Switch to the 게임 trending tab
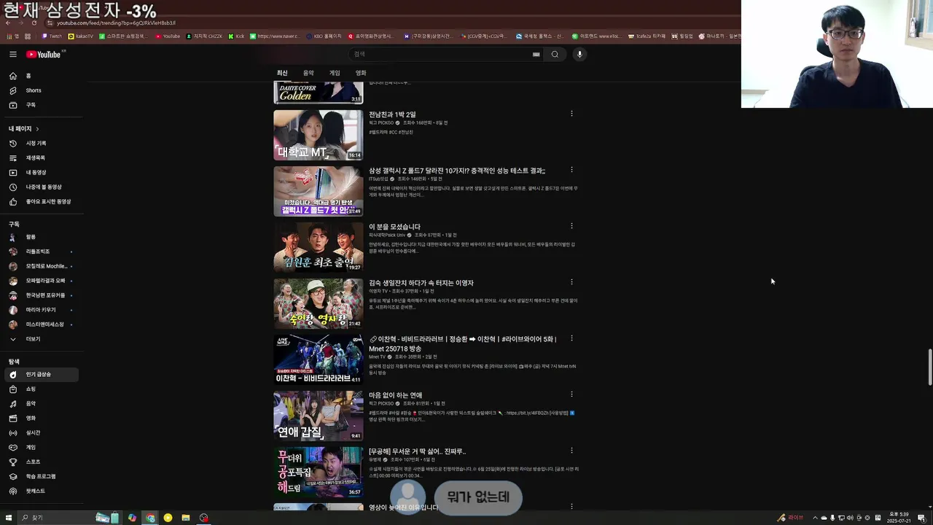Screen dimensions: 933x525 [335, 73]
